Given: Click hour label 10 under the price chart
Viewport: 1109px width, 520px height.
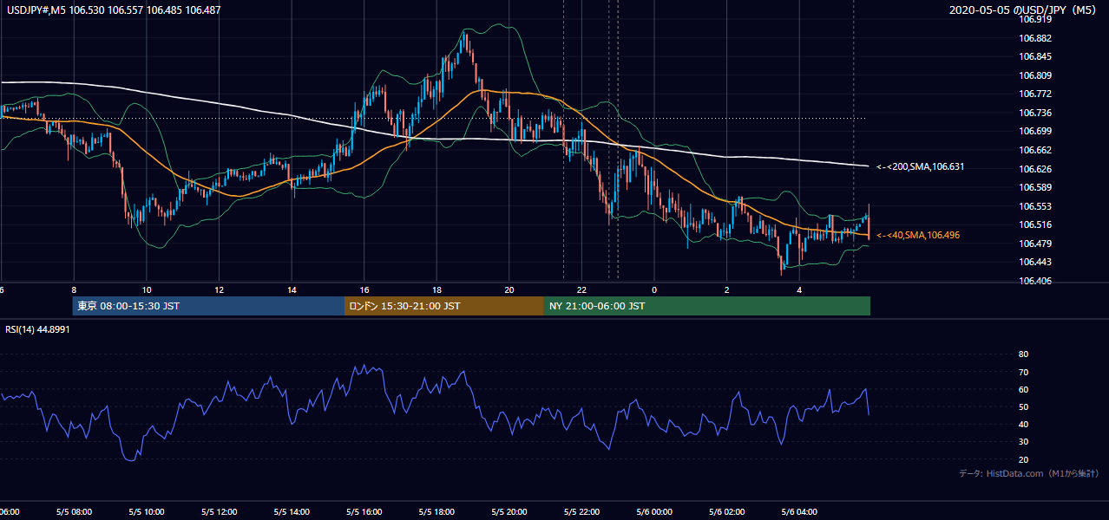Looking at the screenshot, I should tap(147, 290).
